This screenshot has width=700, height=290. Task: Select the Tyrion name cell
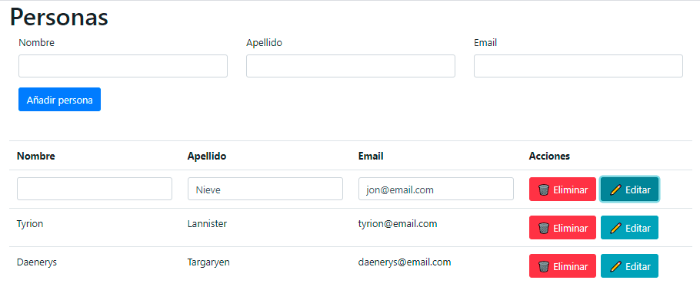click(x=30, y=223)
